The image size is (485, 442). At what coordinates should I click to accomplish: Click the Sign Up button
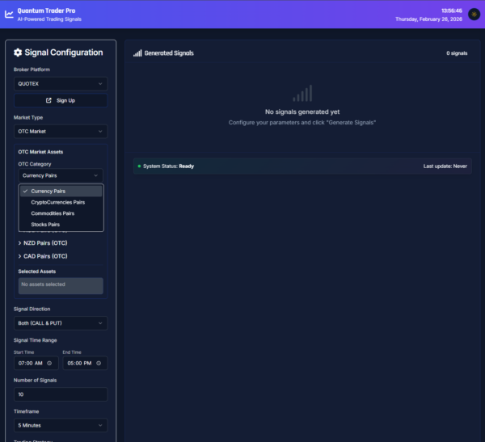[61, 100]
